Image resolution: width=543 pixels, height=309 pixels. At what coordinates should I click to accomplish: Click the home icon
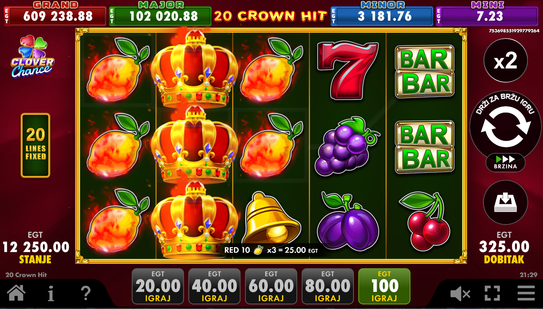click(16, 293)
